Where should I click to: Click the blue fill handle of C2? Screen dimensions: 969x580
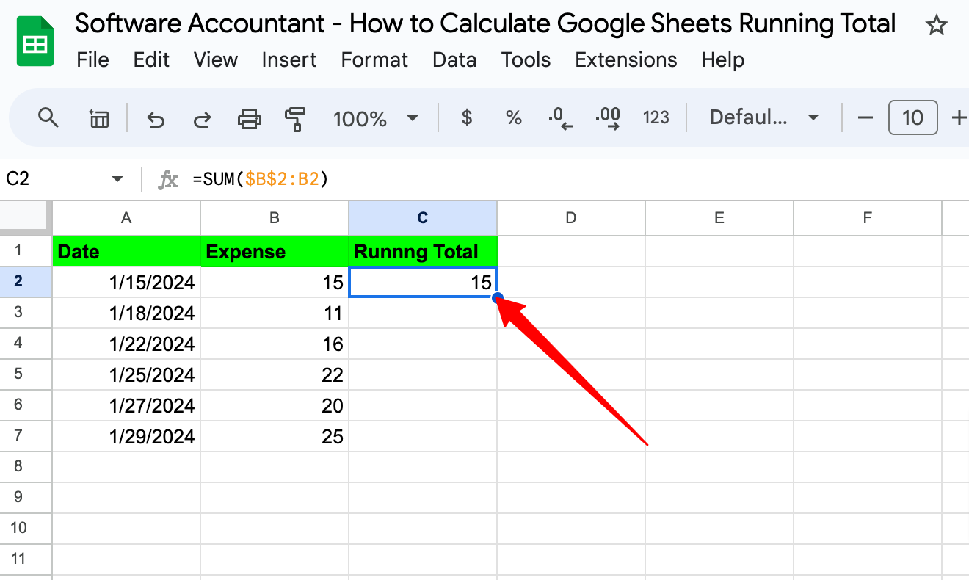(x=497, y=297)
